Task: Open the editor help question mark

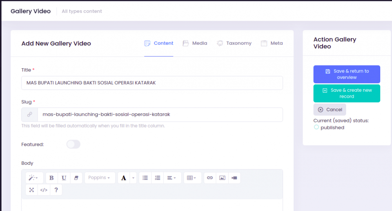Action: [56, 190]
